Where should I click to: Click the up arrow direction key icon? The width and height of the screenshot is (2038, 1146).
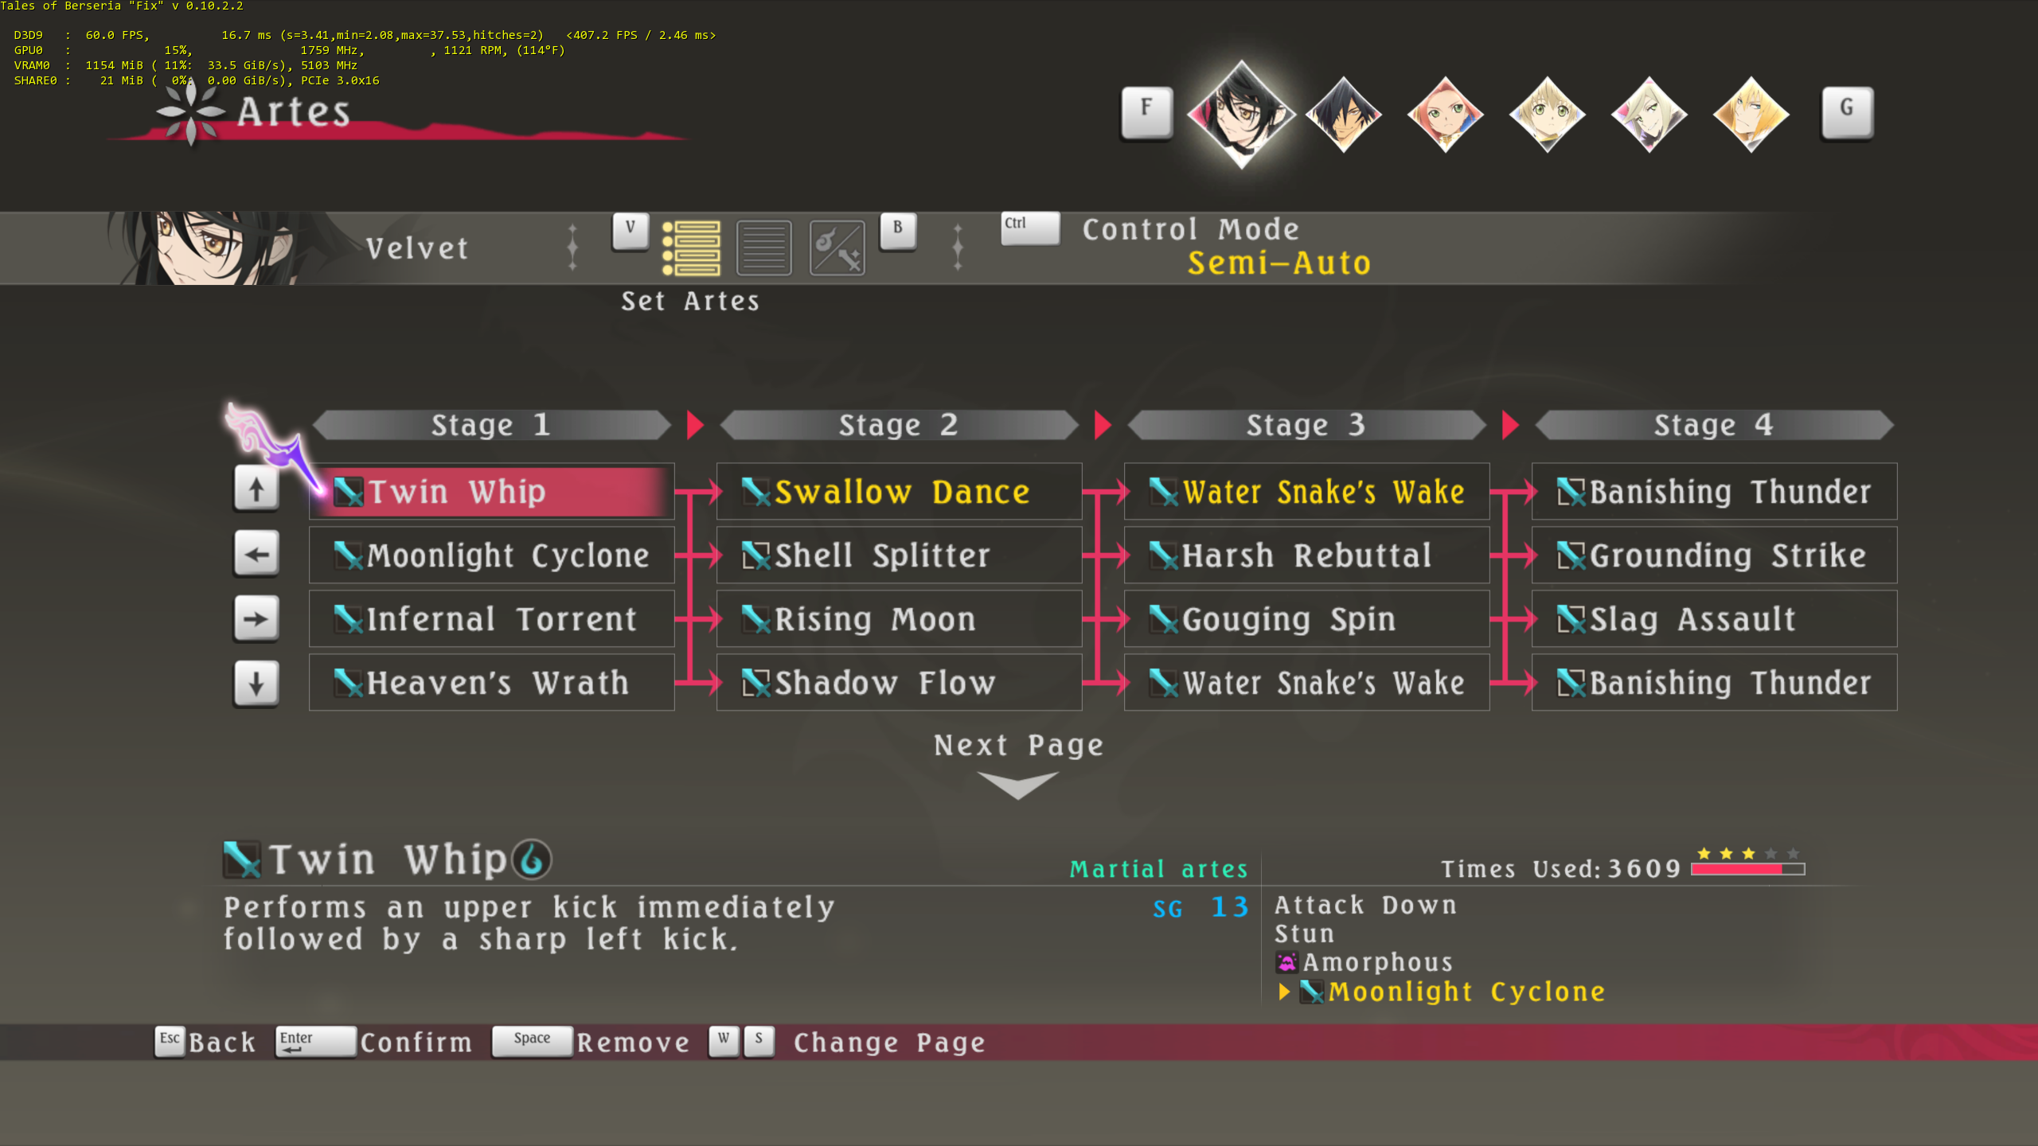(256, 489)
